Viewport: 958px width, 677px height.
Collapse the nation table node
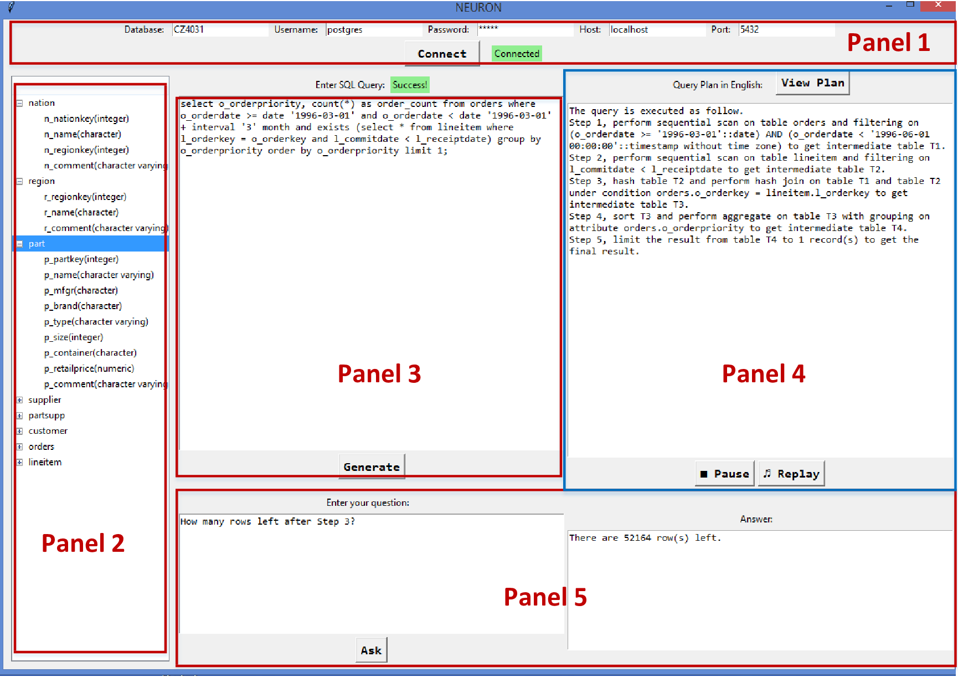[19, 103]
